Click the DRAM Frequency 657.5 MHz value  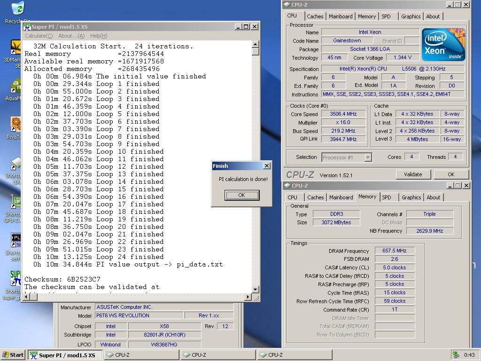click(x=395, y=251)
